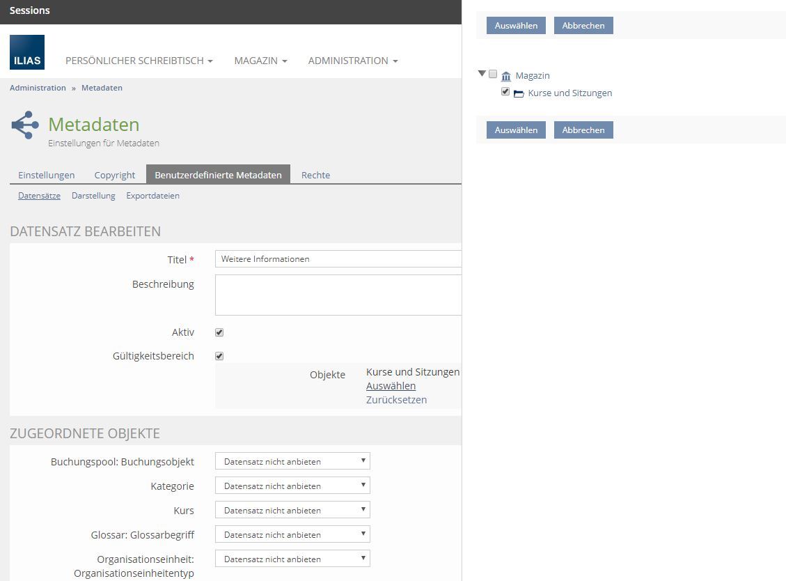786x581 pixels.
Task: Toggle the Aktiv checkbox
Action: (219, 332)
